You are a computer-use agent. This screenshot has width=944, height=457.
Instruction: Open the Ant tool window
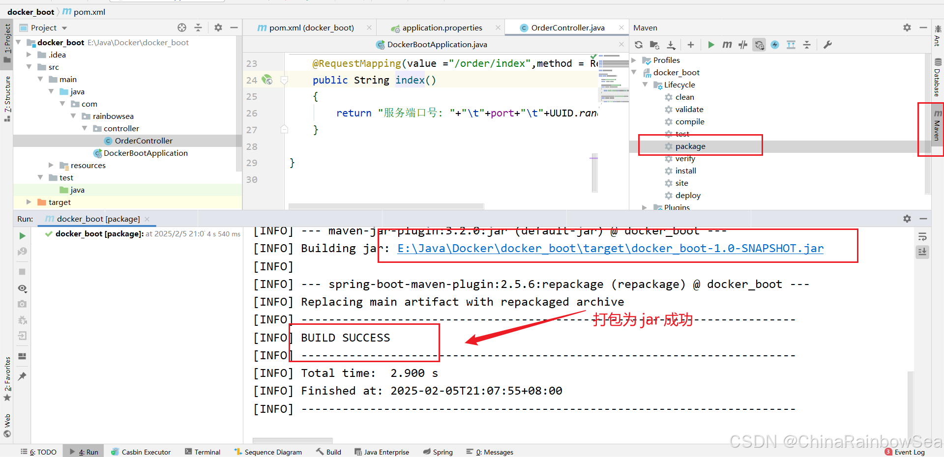click(x=938, y=35)
